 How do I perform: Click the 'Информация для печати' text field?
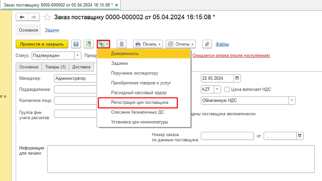click(180, 158)
